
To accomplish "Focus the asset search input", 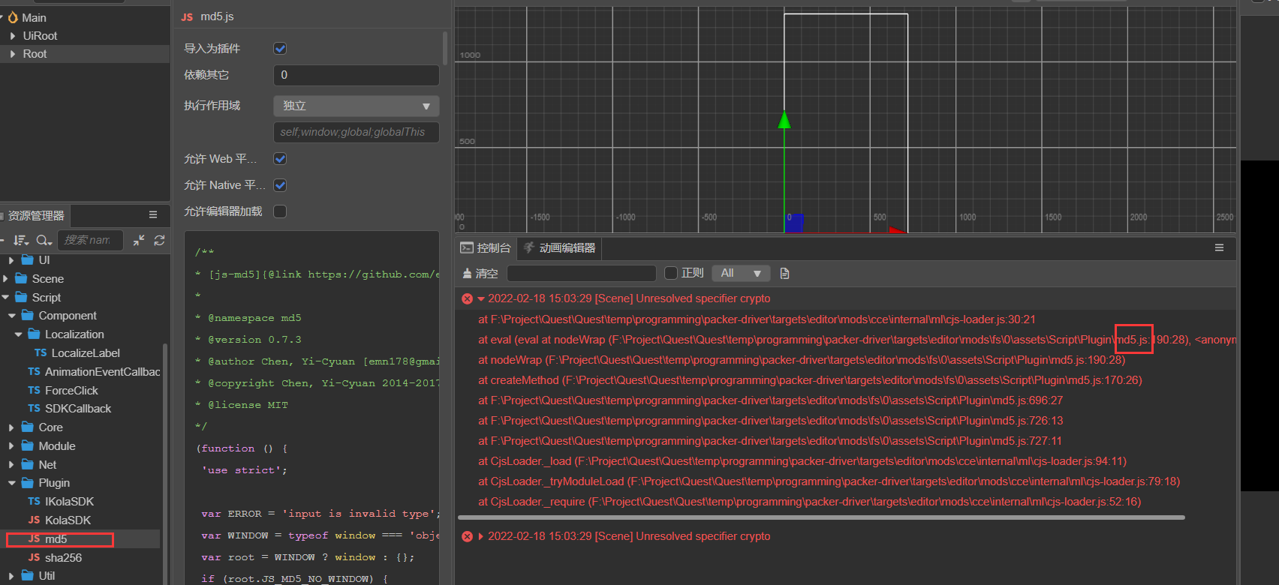I will 90,240.
